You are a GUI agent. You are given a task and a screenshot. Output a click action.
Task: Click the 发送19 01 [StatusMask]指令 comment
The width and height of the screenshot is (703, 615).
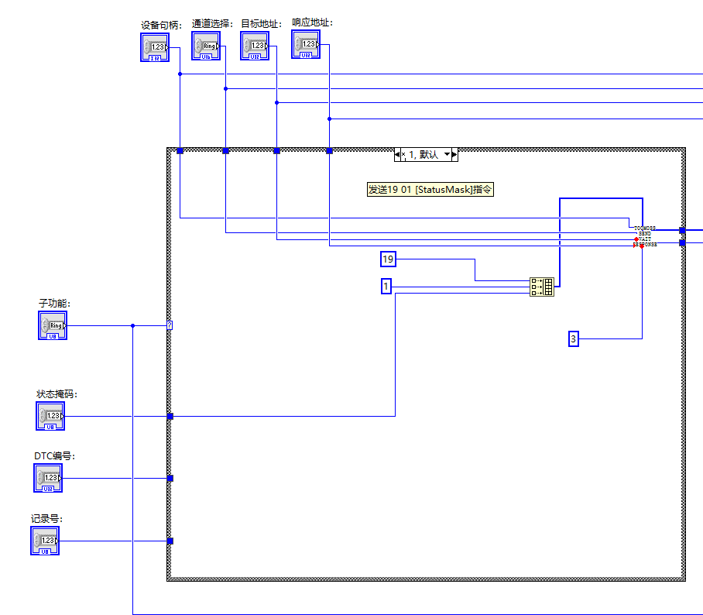430,189
